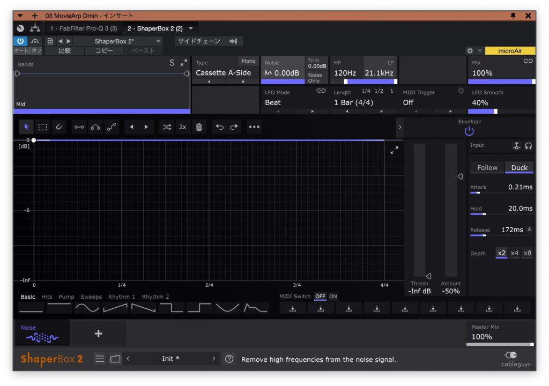The height and width of the screenshot is (386, 549).
Task: Open the Pump waveform category tab
Action: 66,296
